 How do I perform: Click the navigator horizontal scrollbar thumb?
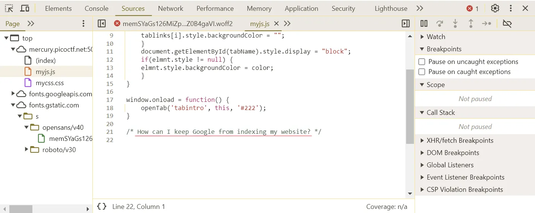click(x=21, y=209)
